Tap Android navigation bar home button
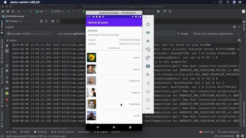The height and width of the screenshot is (138, 246). coord(114,127)
